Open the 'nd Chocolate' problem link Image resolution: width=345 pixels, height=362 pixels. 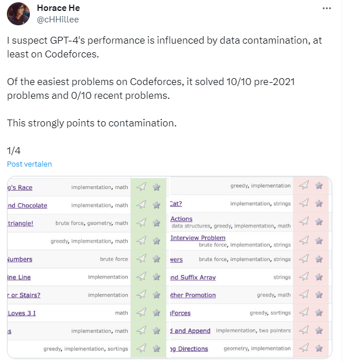[27, 205]
